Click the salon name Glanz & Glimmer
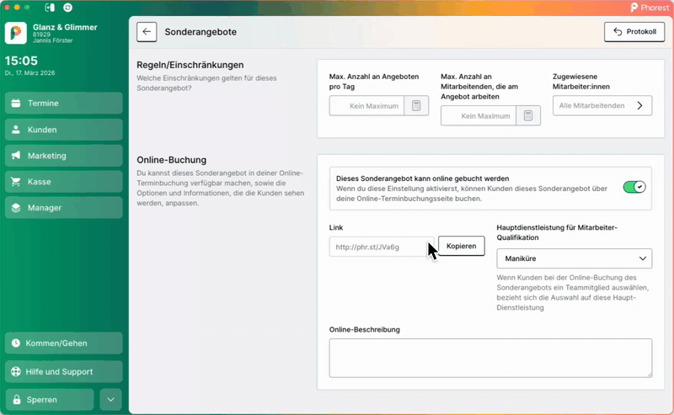 tap(65, 27)
